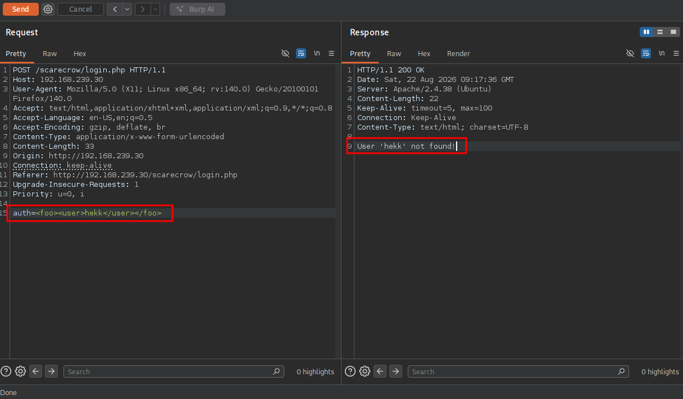Go to next search match in Request

(x=51, y=371)
